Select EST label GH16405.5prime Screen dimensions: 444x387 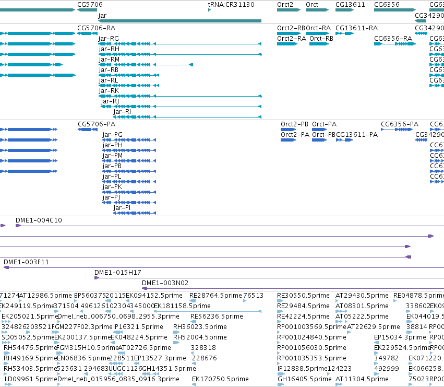pos(304,379)
